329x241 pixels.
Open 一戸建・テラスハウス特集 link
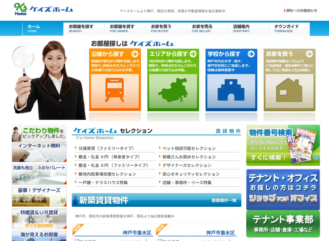(103, 182)
